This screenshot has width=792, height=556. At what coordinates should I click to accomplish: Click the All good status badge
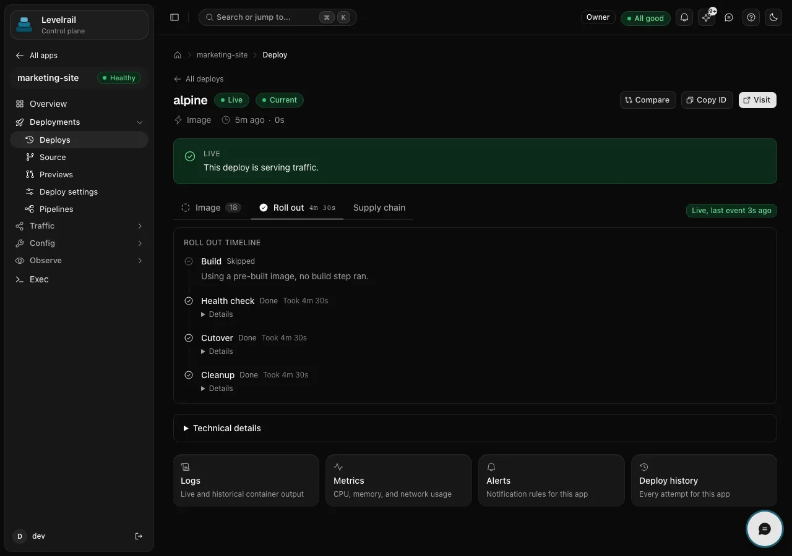[x=645, y=18]
